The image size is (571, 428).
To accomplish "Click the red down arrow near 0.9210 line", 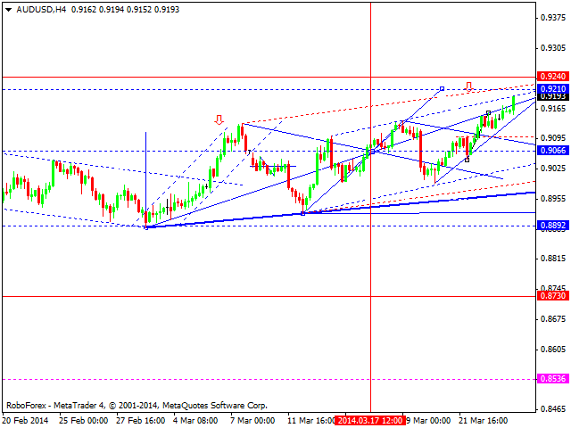I will 468,86.
